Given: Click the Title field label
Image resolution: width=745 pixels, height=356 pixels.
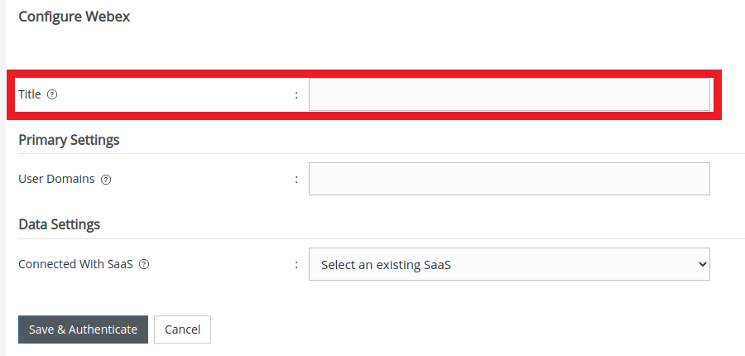Looking at the screenshot, I should [x=30, y=94].
